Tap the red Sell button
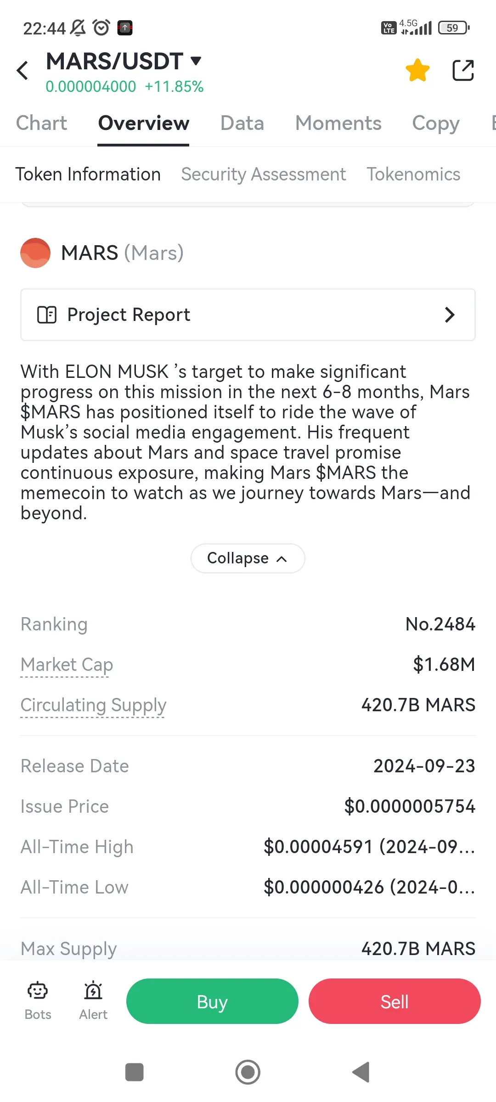This screenshot has height=1102, width=496. pyautogui.click(x=395, y=1001)
